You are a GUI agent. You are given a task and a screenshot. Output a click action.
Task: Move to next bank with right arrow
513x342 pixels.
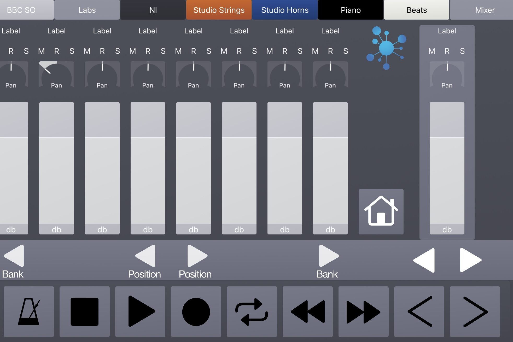pyautogui.click(x=328, y=256)
